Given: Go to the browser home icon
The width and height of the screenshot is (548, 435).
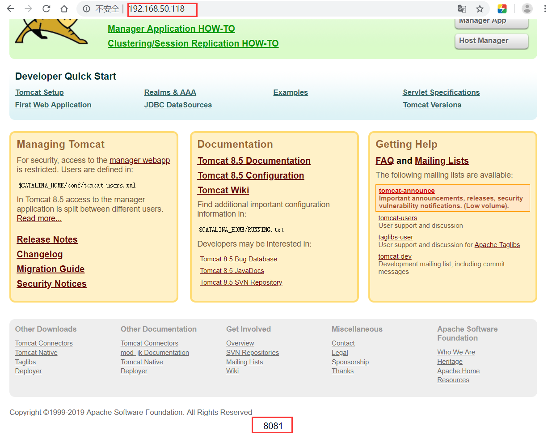Looking at the screenshot, I should coord(64,9).
